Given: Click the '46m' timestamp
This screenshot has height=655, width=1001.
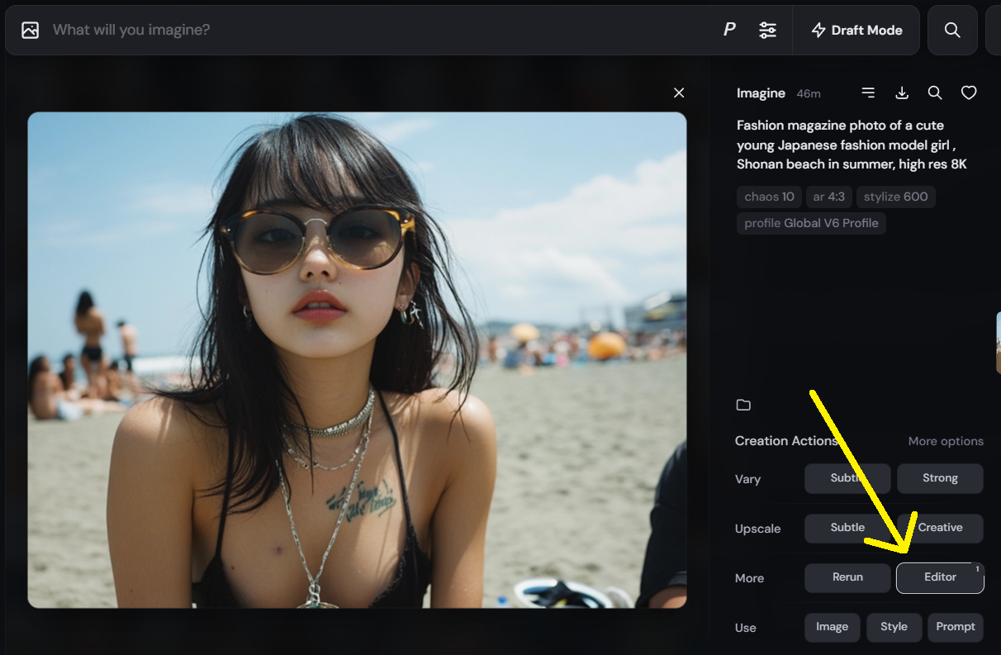Looking at the screenshot, I should click(809, 94).
